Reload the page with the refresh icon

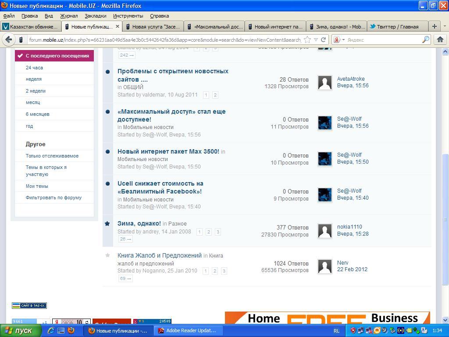tap(323, 39)
